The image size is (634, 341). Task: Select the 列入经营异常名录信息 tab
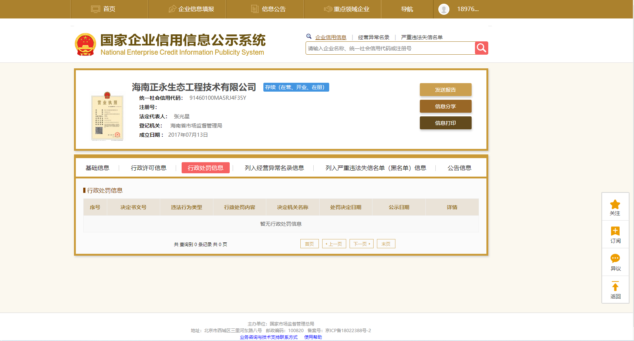[x=274, y=168]
